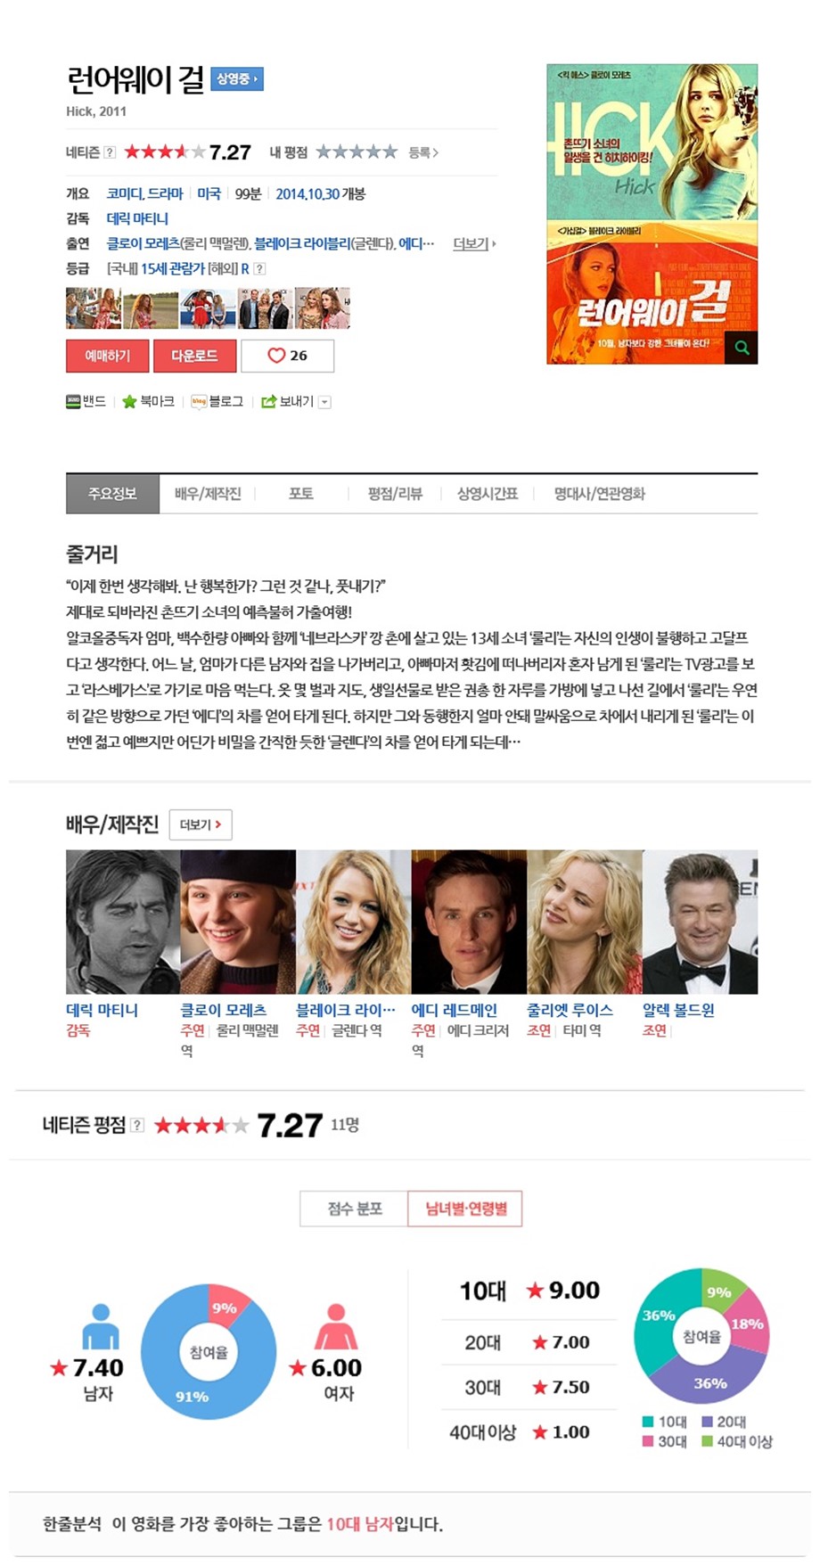Viewport: 820px width, 1566px height.
Task: Switch to the 평점/리뷰 tab
Action: click(395, 494)
